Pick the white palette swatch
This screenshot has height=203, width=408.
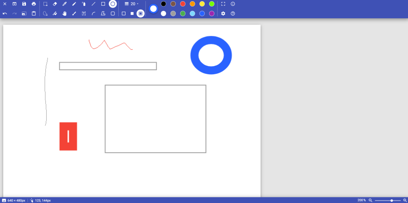coord(163,14)
